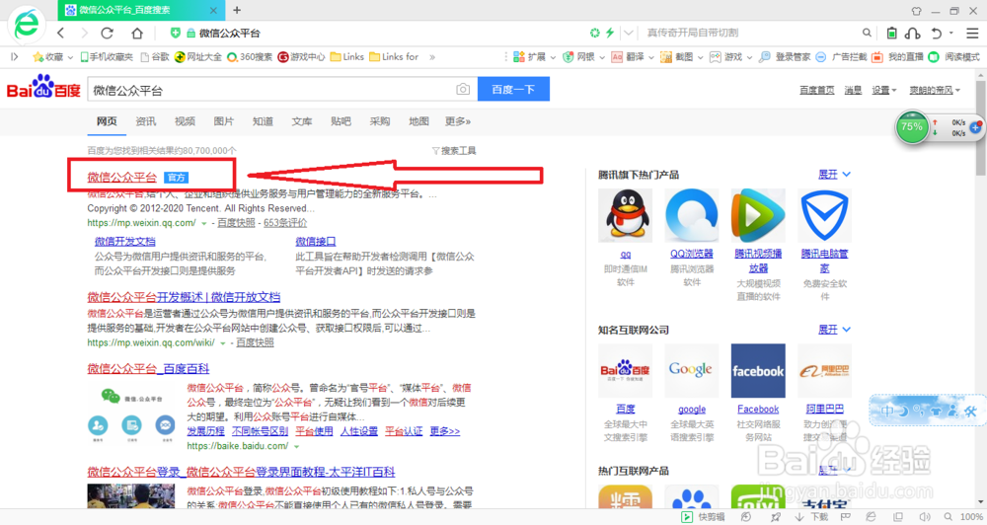Viewport: 987px width, 525px height.
Task: Open the 微信公众平台 official result link
Action: point(122,177)
